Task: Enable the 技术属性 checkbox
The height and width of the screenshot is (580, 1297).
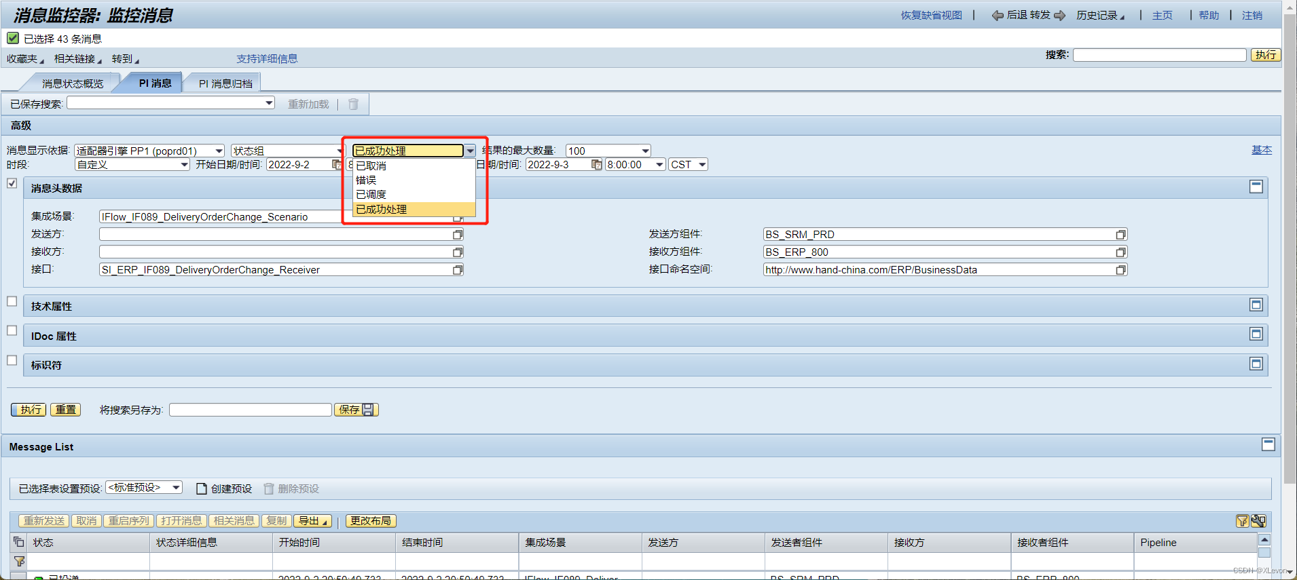Action: [12, 301]
